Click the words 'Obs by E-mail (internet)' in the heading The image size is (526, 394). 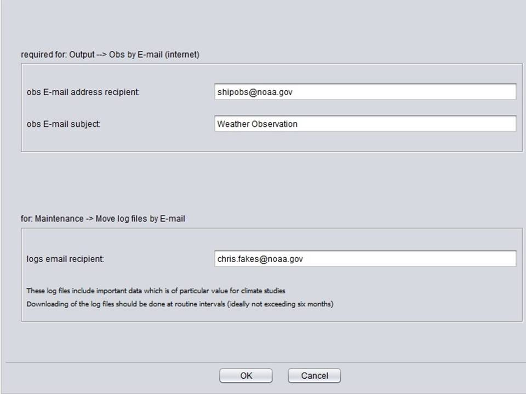coord(154,55)
